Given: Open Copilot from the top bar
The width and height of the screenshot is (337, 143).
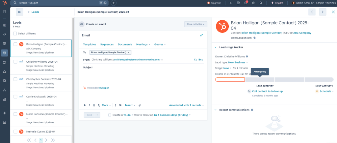Looking at the screenshot, I should pos(277,3).
